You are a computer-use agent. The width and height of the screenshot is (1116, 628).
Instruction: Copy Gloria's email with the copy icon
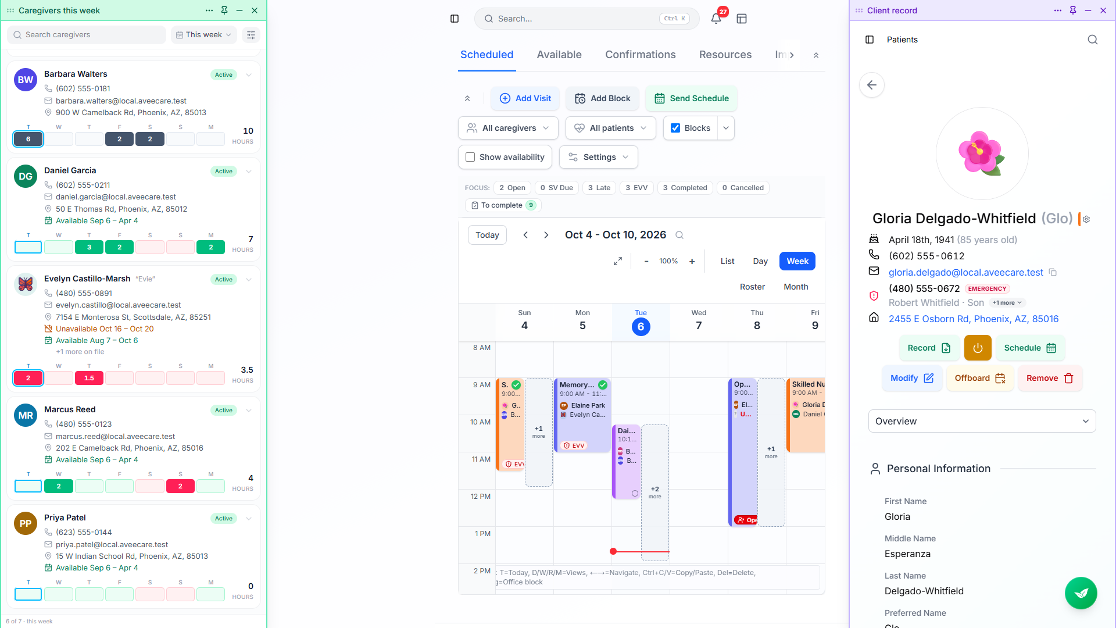tap(1053, 272)
